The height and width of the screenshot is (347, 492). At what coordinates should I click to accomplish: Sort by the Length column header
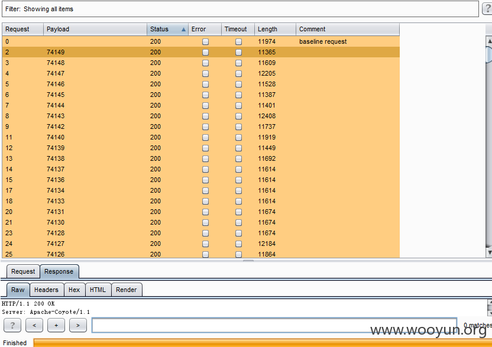tap(275, 29)
